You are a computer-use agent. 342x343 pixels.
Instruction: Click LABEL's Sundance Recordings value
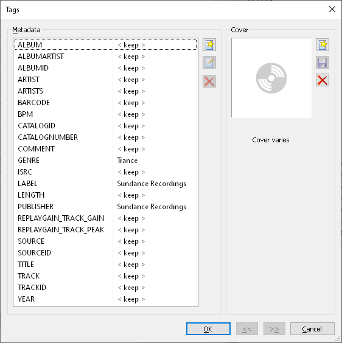pyautogui.click(x=152, y=184)
